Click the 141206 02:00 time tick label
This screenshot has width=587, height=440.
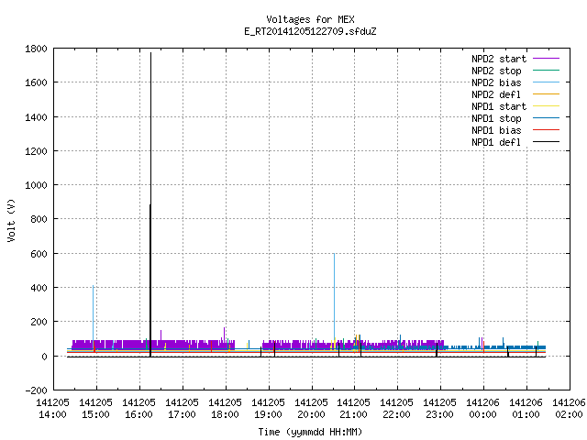pos(569,409)
